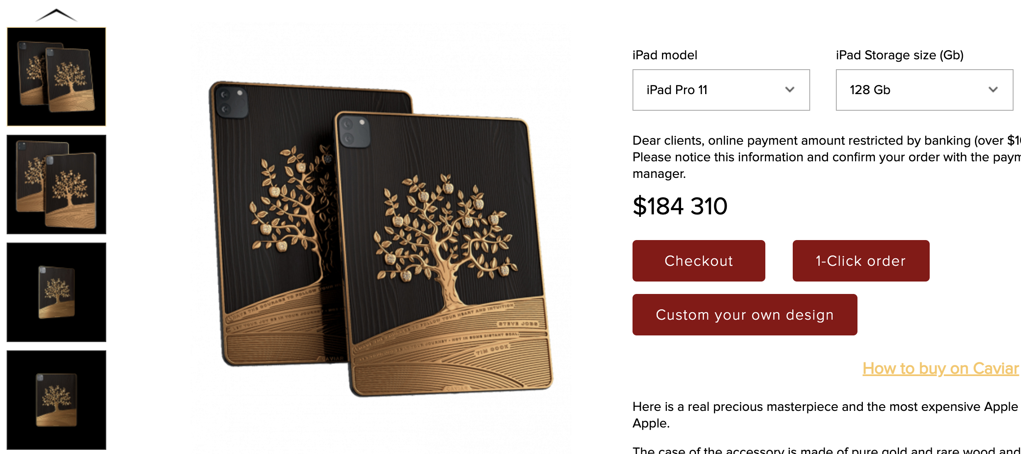
Task: Select the fourth product thumbnail
Action: click(x=56, y=400)
